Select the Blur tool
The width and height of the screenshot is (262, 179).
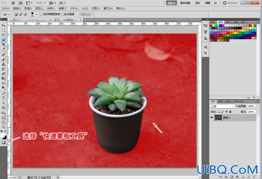click(x=3, y=83)
